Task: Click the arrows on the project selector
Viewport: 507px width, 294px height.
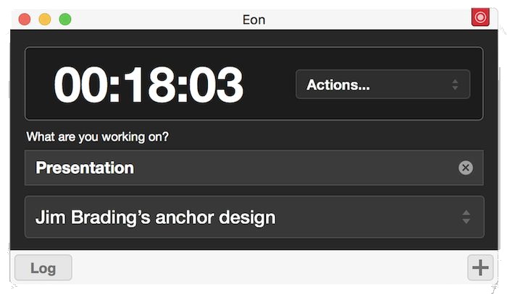Action: [x=466, y=217]
